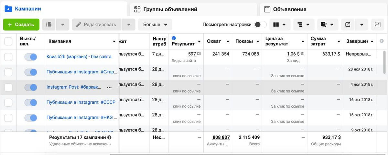The image size is (388, 155).
Task: Open the Больше dropdown
Action: [x=155, y=24]
